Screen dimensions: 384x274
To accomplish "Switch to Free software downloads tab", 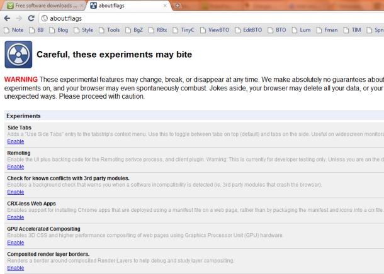I will 43,6.
